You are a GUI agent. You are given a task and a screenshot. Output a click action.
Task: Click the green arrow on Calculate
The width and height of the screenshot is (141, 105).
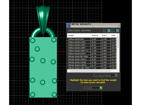pos(101,88)
